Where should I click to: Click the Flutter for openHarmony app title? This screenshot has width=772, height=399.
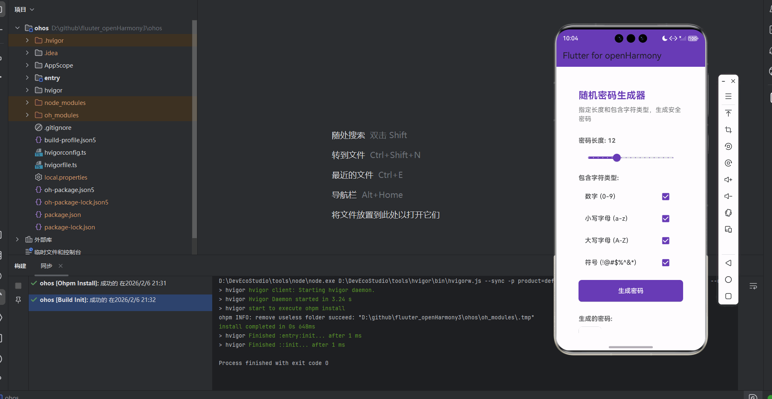(x=612, y=56)
